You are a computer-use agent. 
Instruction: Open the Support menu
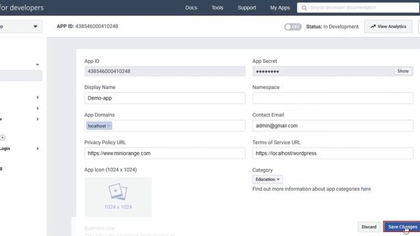pyautogui.click(x=247, y=8)
